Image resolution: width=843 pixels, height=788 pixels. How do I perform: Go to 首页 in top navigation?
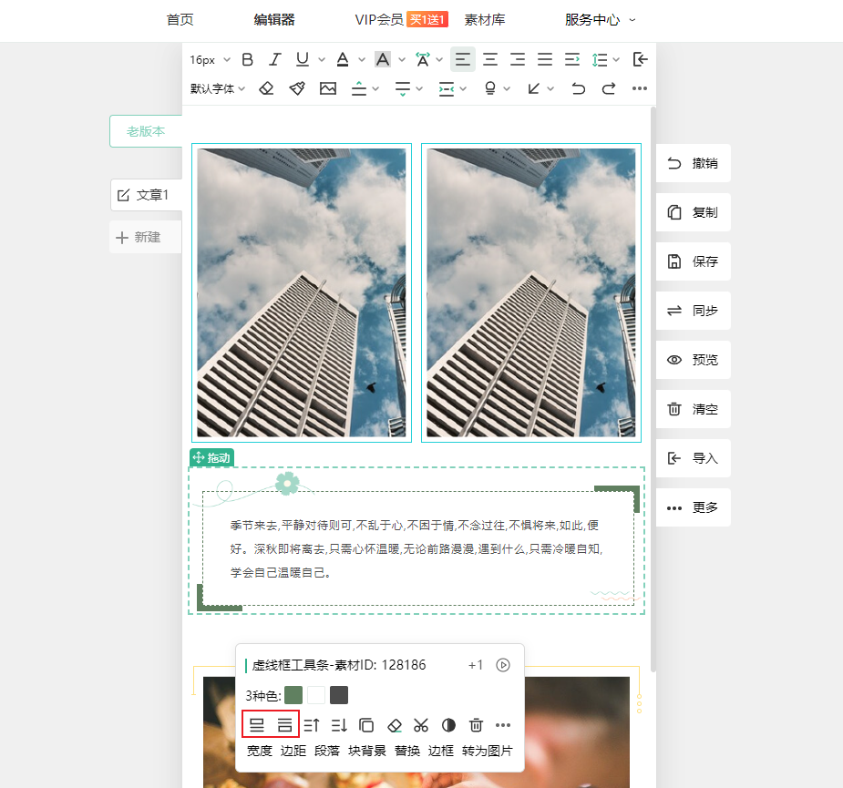[180, 20]
